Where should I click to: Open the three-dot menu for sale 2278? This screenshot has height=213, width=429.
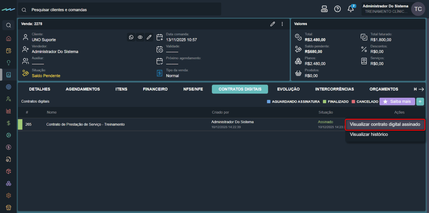coord(282,24)
